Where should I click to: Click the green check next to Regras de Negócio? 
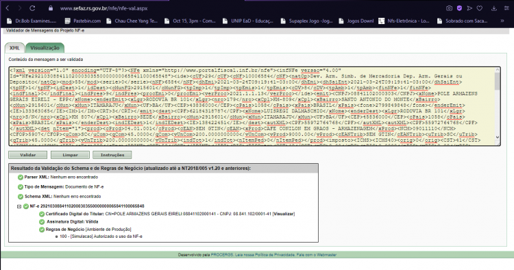[42, 230]
